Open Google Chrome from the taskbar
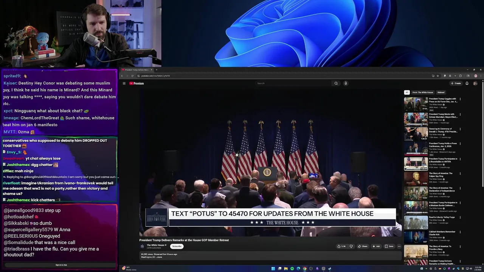484x272 pixels. point(304,269)
